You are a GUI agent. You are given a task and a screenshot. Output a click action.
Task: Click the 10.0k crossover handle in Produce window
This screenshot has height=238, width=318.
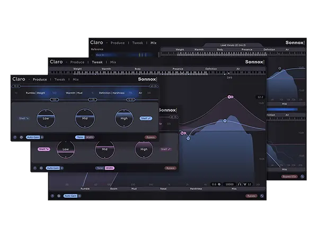tap(130, 99)
